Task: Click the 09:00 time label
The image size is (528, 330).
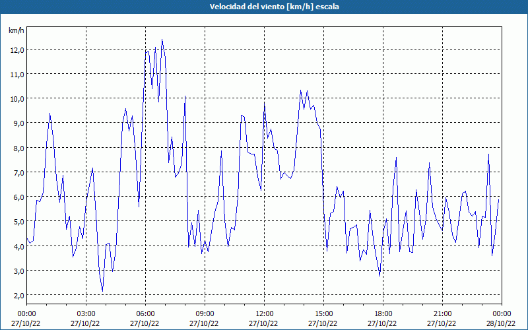Action: pyautogui.click(x=205, y=314)
